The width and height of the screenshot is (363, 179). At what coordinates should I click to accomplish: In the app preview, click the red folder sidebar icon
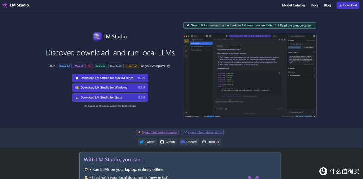[x=186, y=51]
